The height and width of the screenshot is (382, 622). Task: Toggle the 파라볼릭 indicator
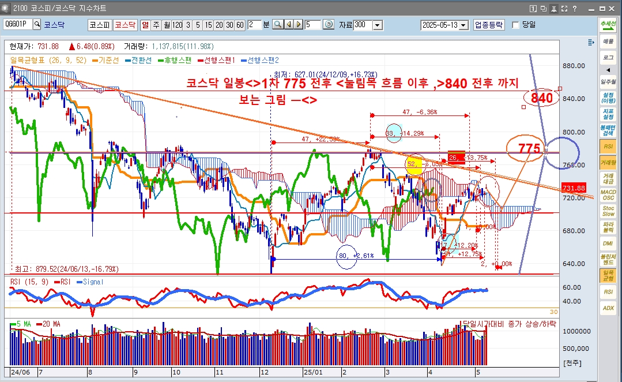[608, 227]
